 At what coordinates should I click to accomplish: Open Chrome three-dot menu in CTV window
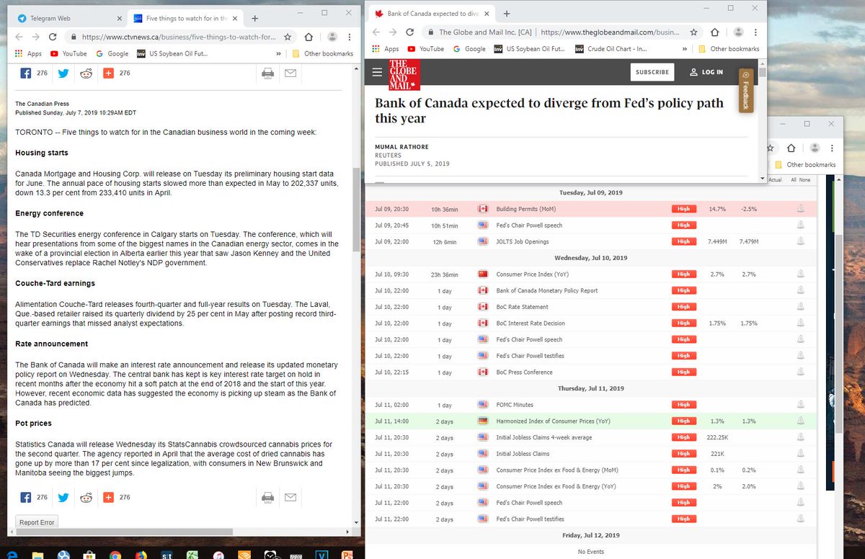351,37
